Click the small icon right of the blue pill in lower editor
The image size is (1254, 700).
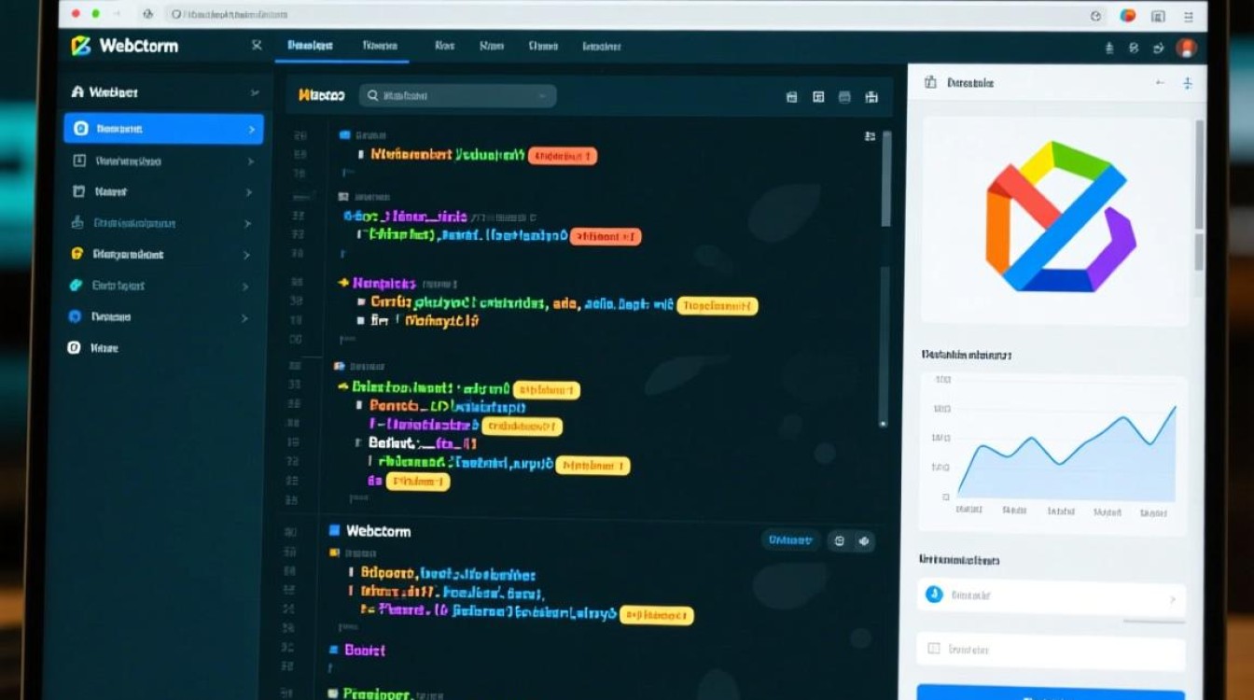tap(839, 540)
